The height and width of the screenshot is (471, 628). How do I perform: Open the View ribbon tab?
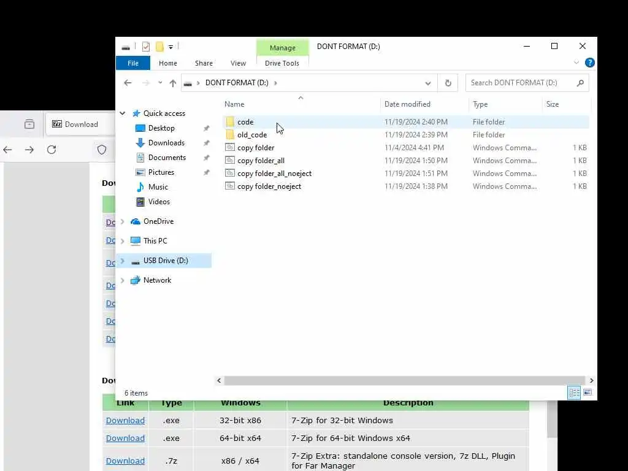pyautogui.click(x=239, y=63)
